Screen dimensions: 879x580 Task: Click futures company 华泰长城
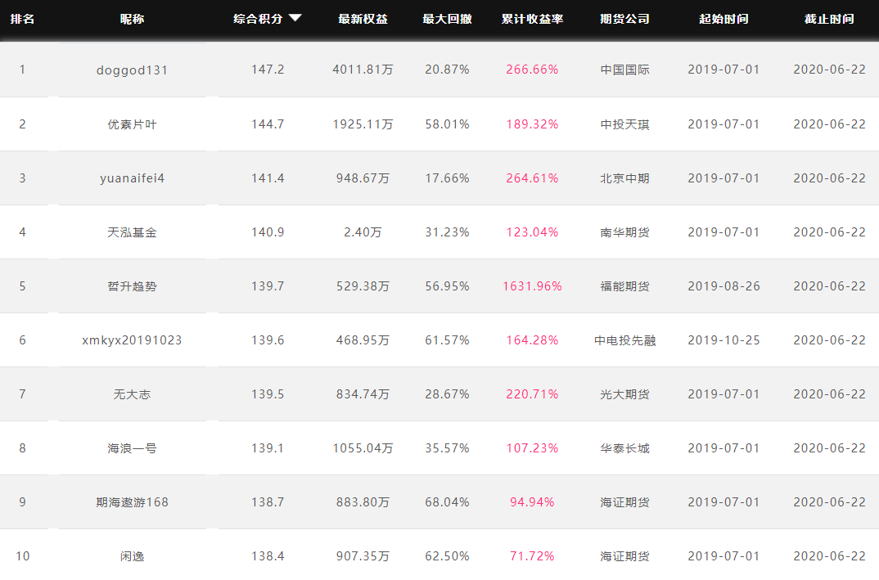click(x=624, y=447)
